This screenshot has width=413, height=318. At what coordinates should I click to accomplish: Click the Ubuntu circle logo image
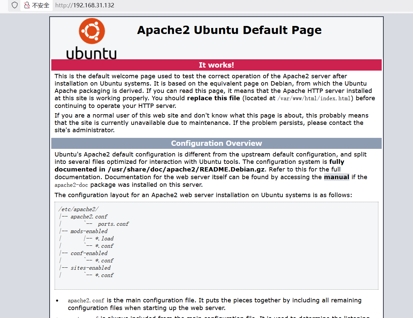92,31
